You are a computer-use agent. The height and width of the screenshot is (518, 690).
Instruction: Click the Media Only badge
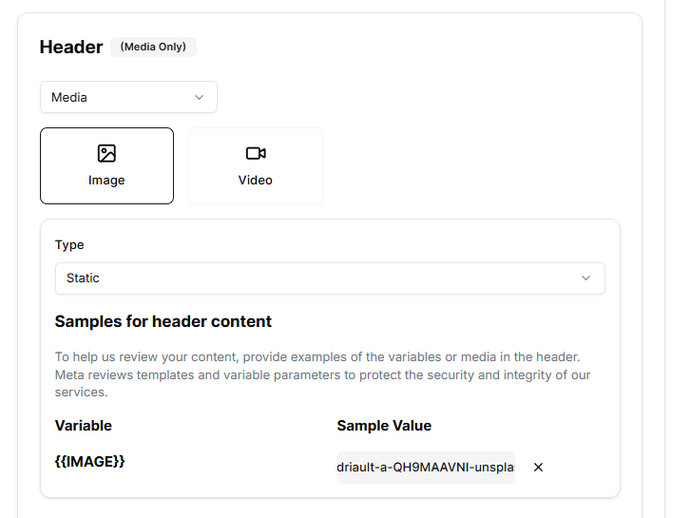click(153, 47)
